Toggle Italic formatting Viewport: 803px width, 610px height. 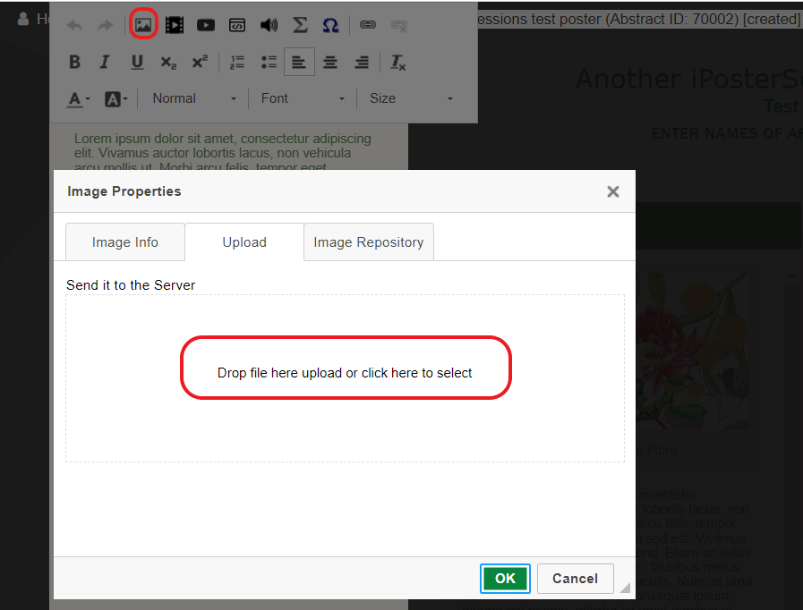(x=105, y=62)
